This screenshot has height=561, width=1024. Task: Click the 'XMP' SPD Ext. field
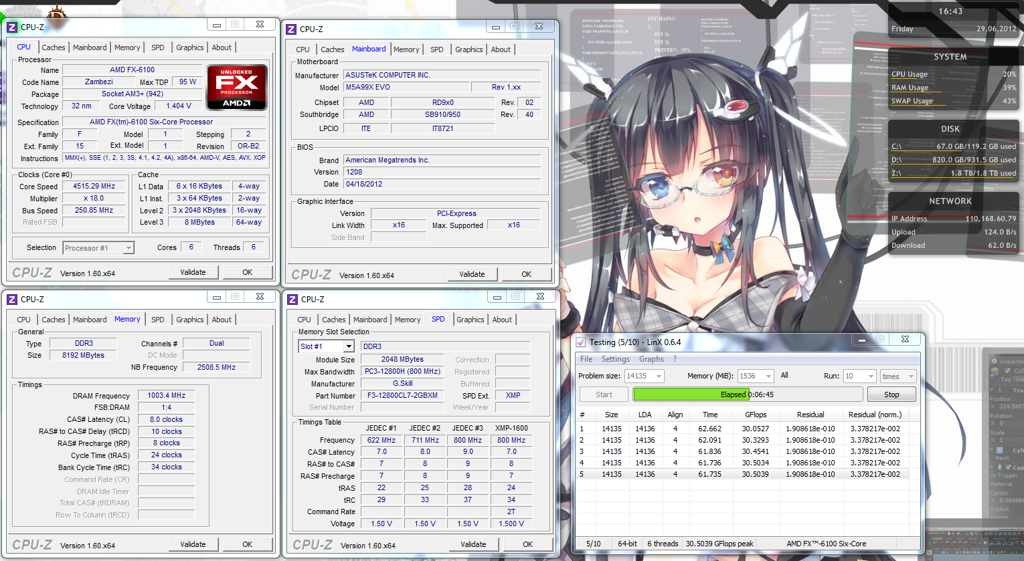pyautogui.click(x=513, y=395)
